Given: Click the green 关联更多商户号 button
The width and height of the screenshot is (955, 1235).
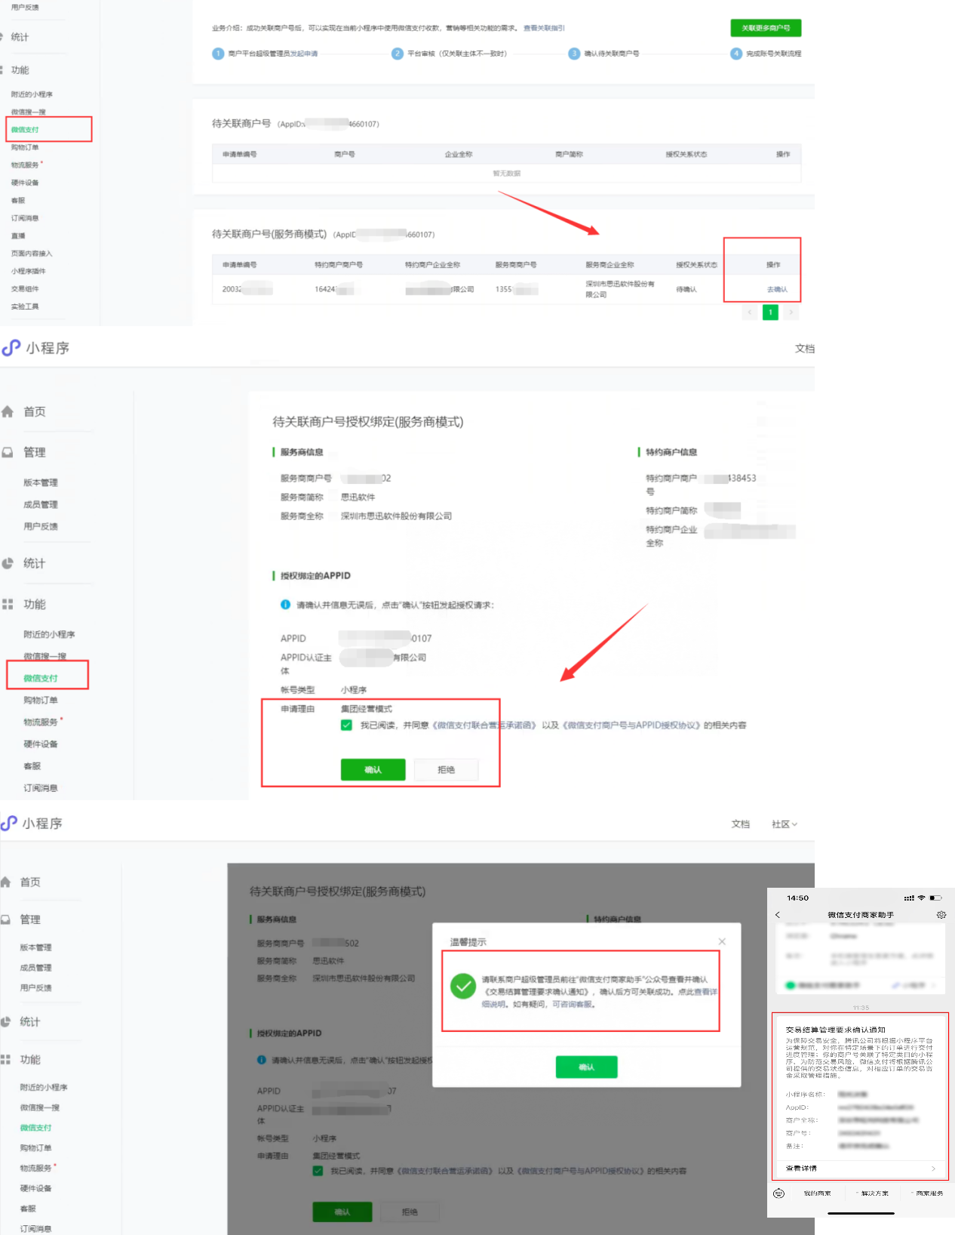Looking at the screenshot, I should click(x=766, y=28).
